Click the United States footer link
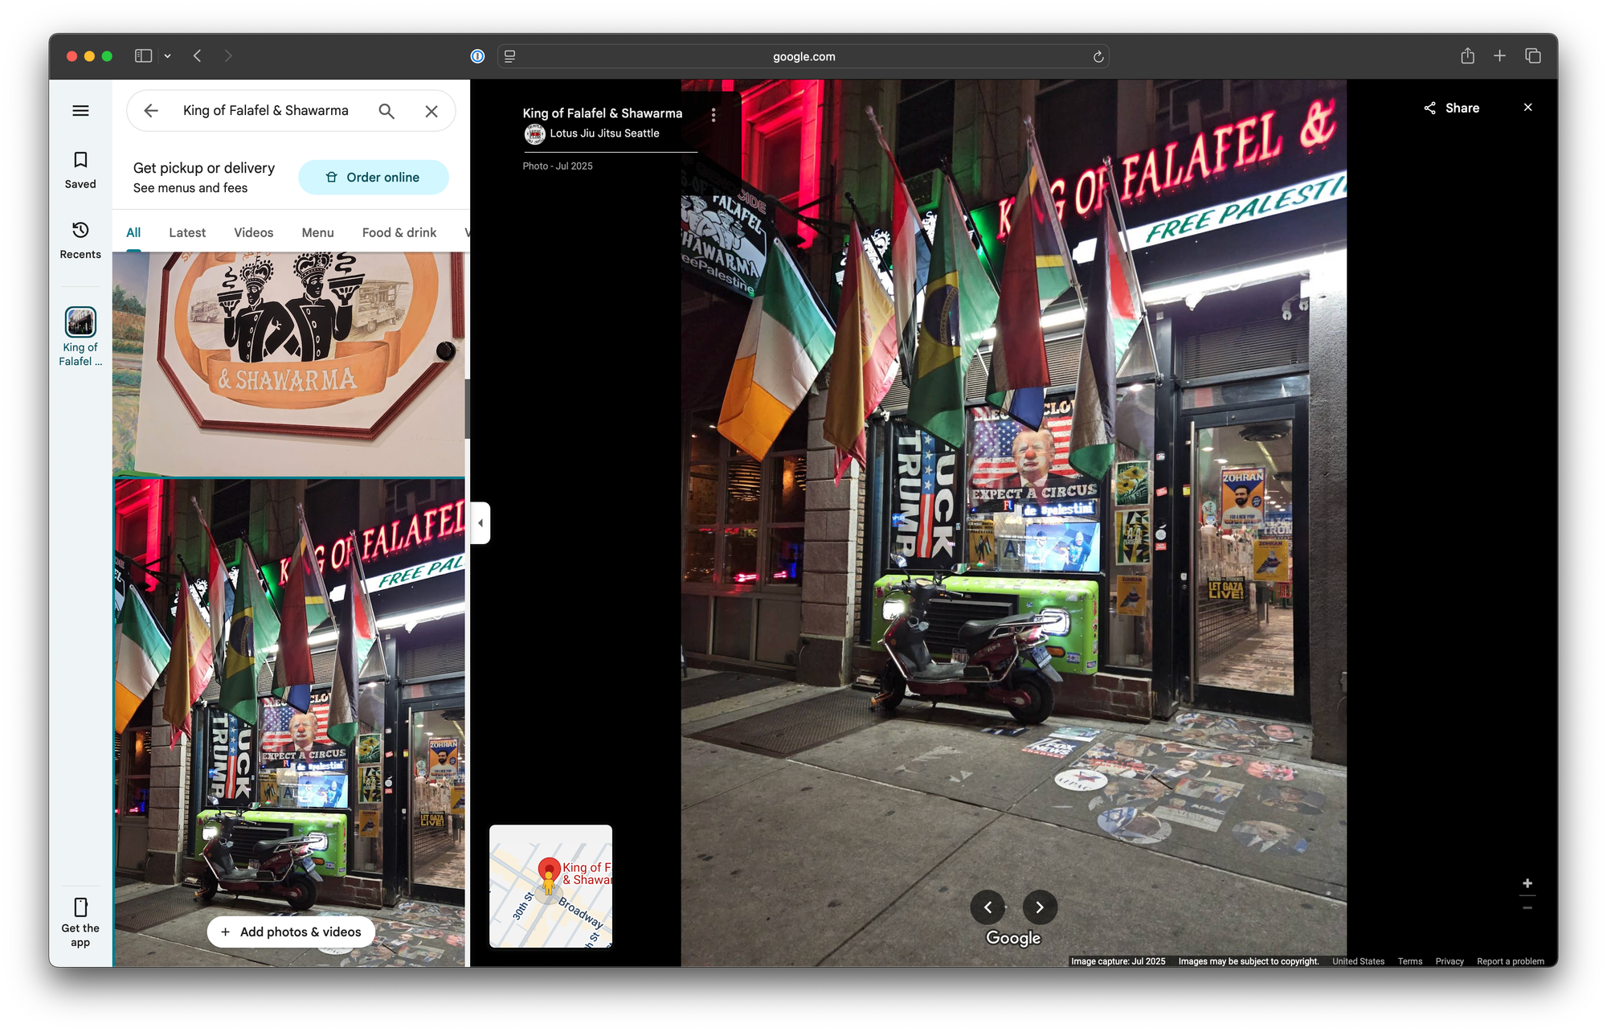1607x1032 pixels. (x=1359, y=961)
